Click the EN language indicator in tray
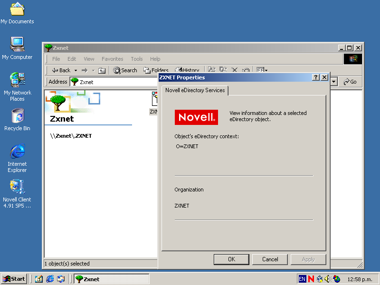This screenshot has width=380, height=285. [x=302, y=279]
